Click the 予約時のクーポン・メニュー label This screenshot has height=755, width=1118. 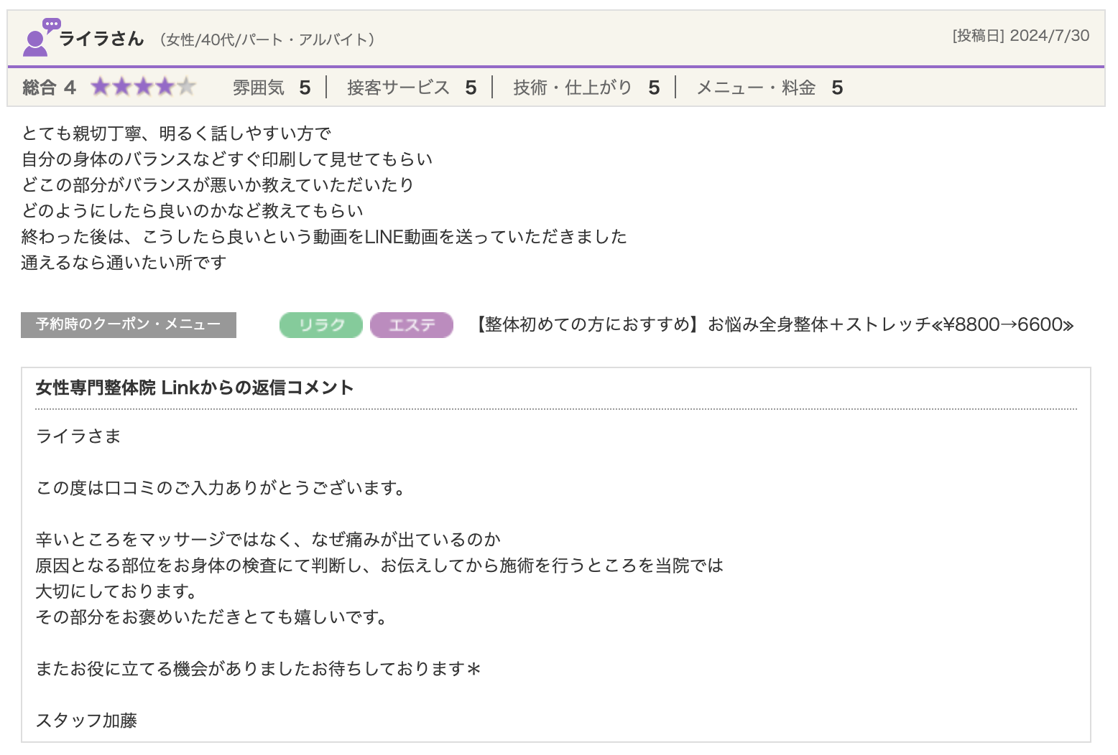pos(129,324)
